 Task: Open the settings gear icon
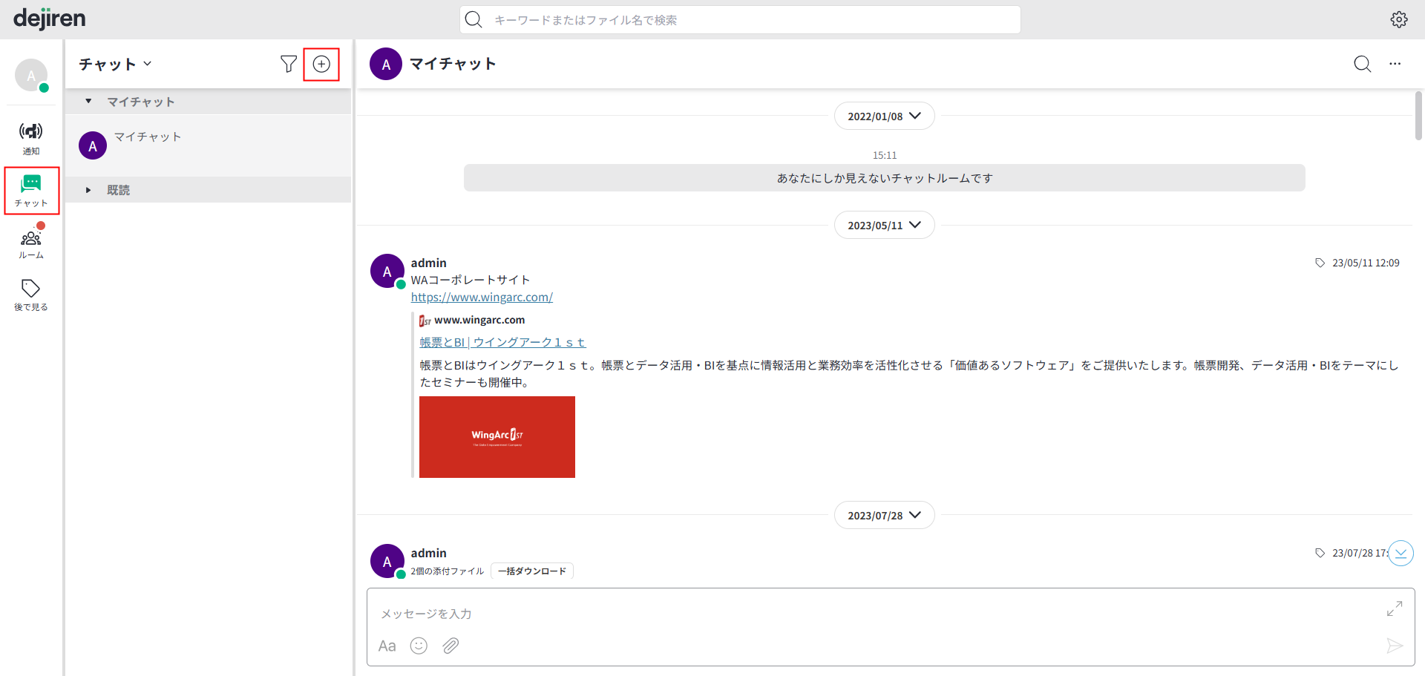click(1398, 20)
